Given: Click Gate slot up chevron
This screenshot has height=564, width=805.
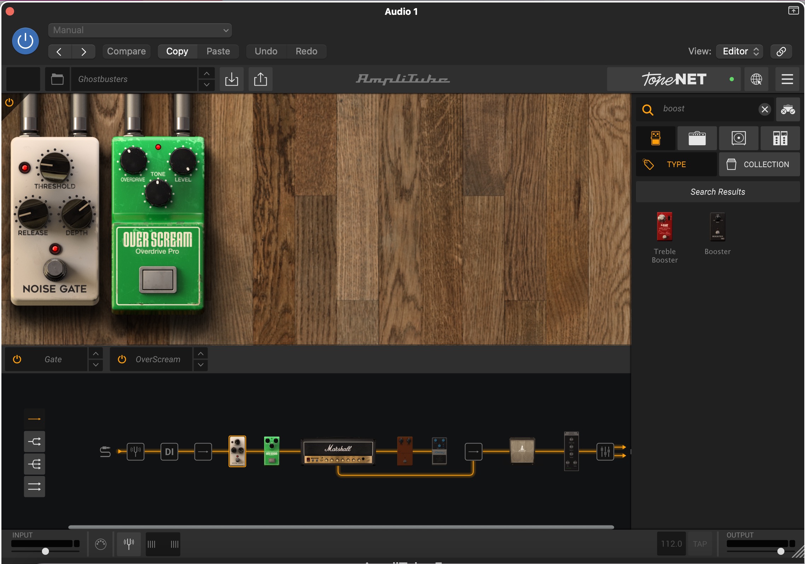Looking at the screenshot, I should [95, 353].
